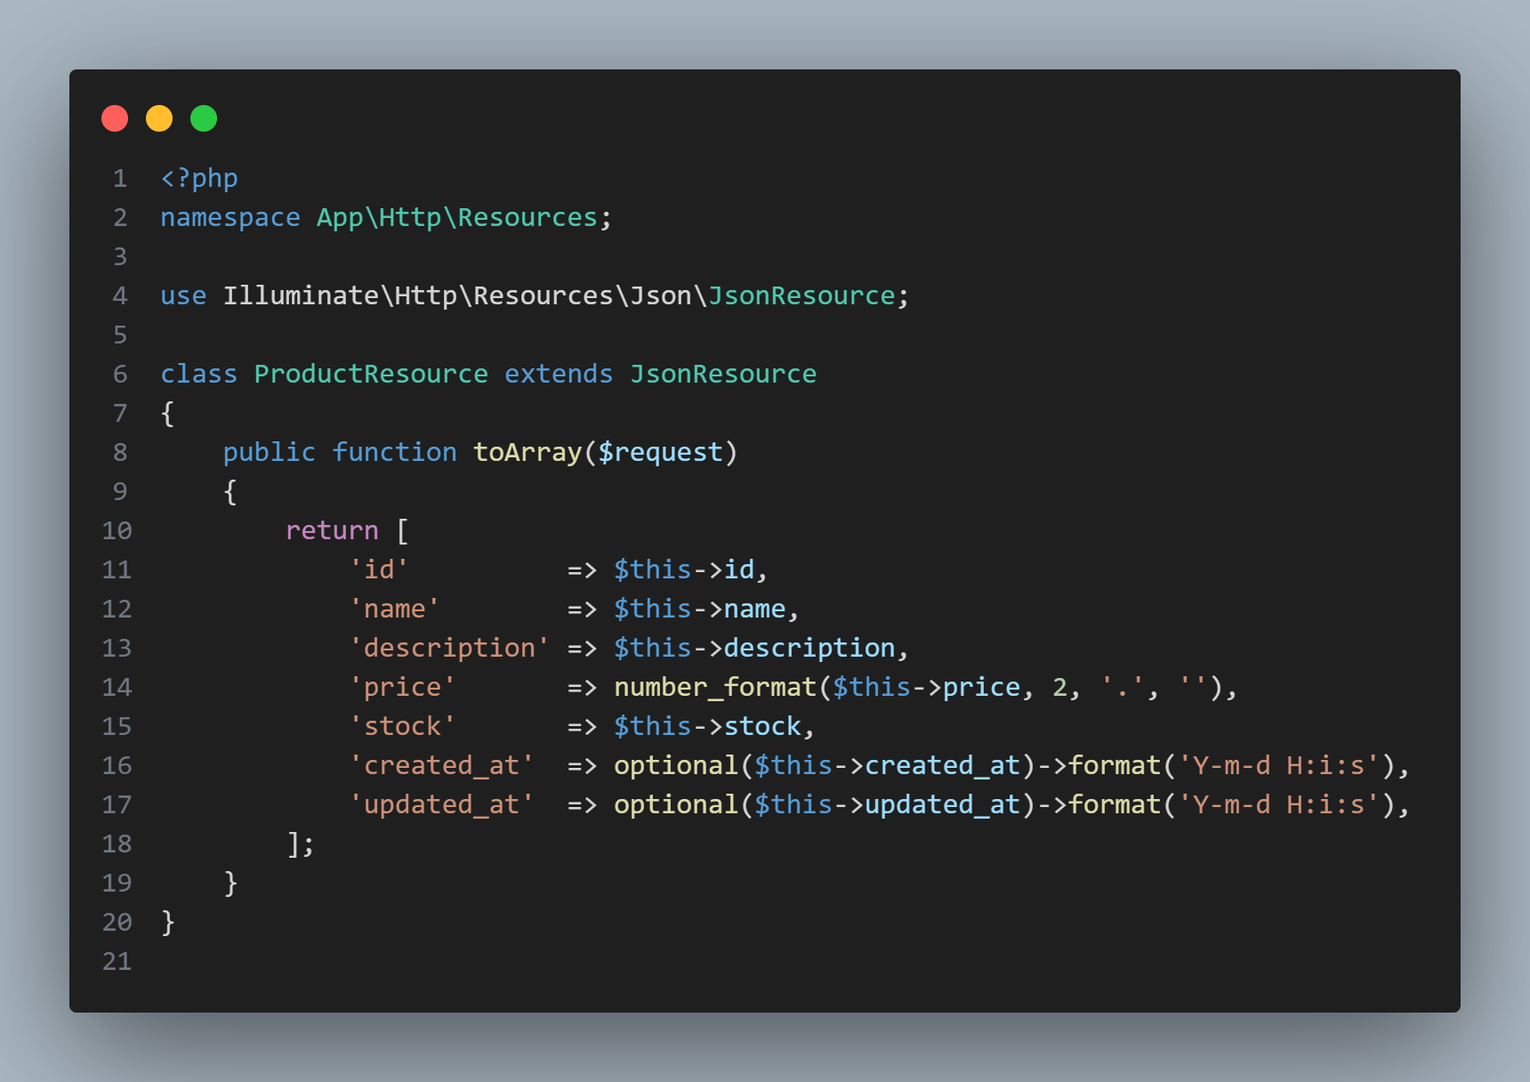The image size is (1530, 1082).
Task: Select the ProductResource class name
Action: (370, 375)
